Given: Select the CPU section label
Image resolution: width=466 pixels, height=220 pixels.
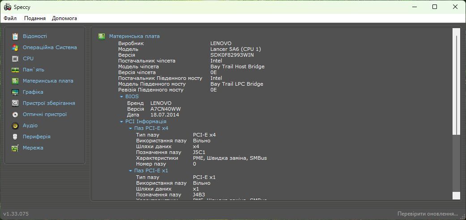Looking at the screenshot, I should 28,58.
